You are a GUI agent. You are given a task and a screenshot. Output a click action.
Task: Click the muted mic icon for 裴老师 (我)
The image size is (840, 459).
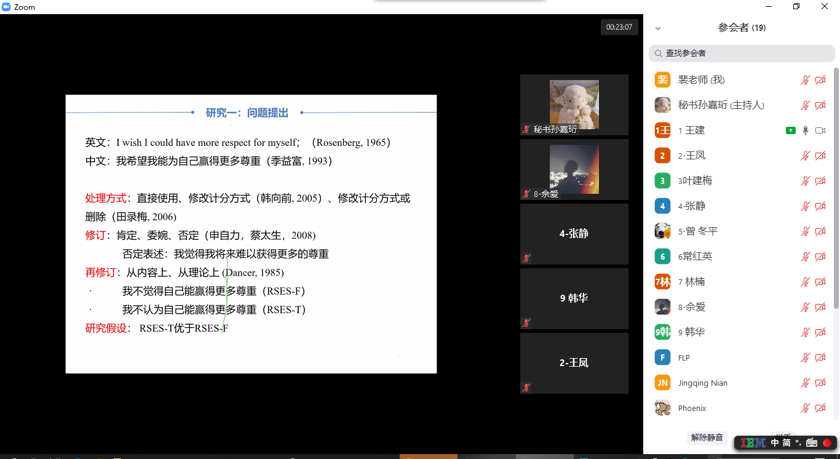pyautogui.click(x=806, y=80)
